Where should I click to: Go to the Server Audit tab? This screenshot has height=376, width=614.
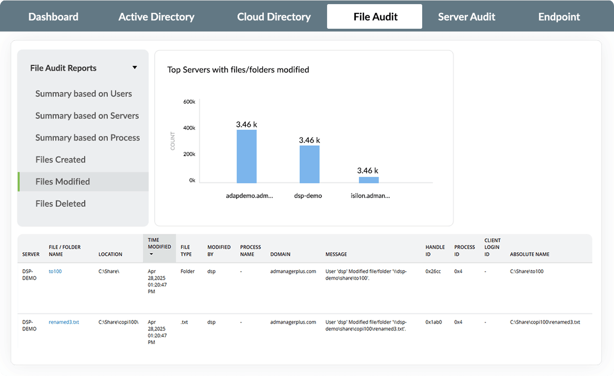(x=466, y=17)
